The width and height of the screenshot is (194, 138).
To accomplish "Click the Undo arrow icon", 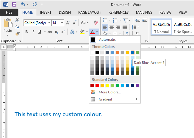I will coord(23,5).
